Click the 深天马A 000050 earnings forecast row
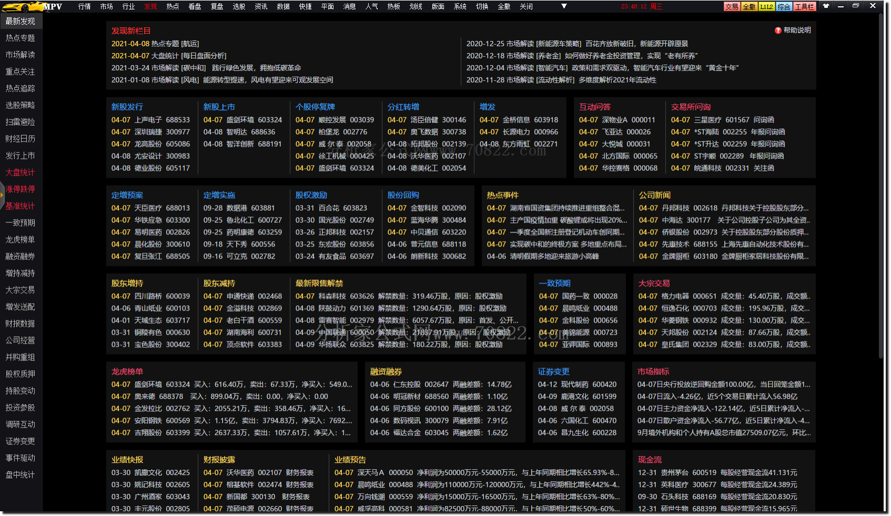891x516 pixels. coord(477,472)
